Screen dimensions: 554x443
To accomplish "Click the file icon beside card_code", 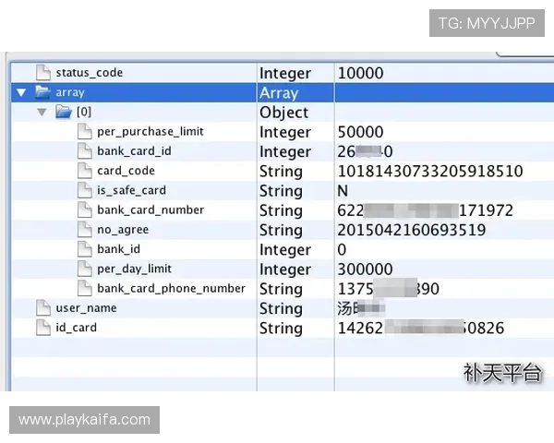I will point(84,171).
